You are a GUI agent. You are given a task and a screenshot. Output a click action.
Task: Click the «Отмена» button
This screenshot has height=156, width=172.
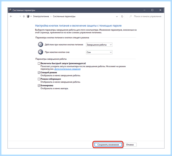click(x=130, y=145)
